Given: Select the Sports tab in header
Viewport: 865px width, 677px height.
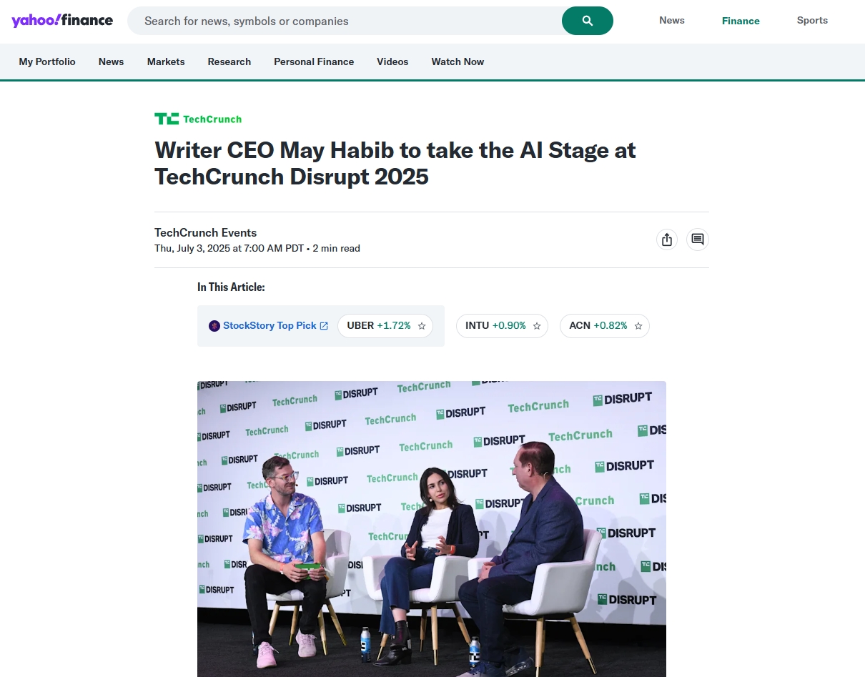Looking at the screenshot, I should click(812, 20).
